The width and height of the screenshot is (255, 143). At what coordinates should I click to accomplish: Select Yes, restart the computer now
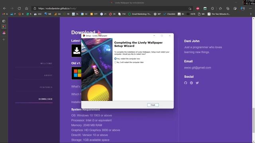point(127,59)
